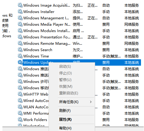This screenshot has width=144, height=131.
Task: Click gear icon of Windows Update row
Action: [x=20, y=63]
